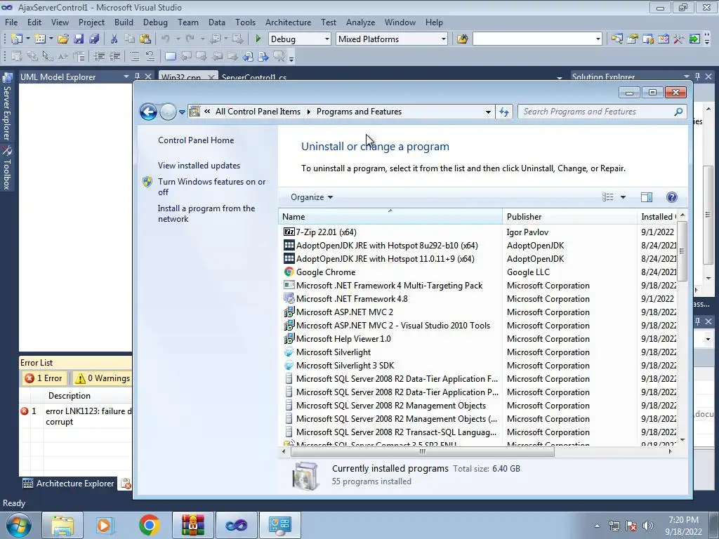Open the Mixed Platforms dropdown

click(x=444, y=39)
